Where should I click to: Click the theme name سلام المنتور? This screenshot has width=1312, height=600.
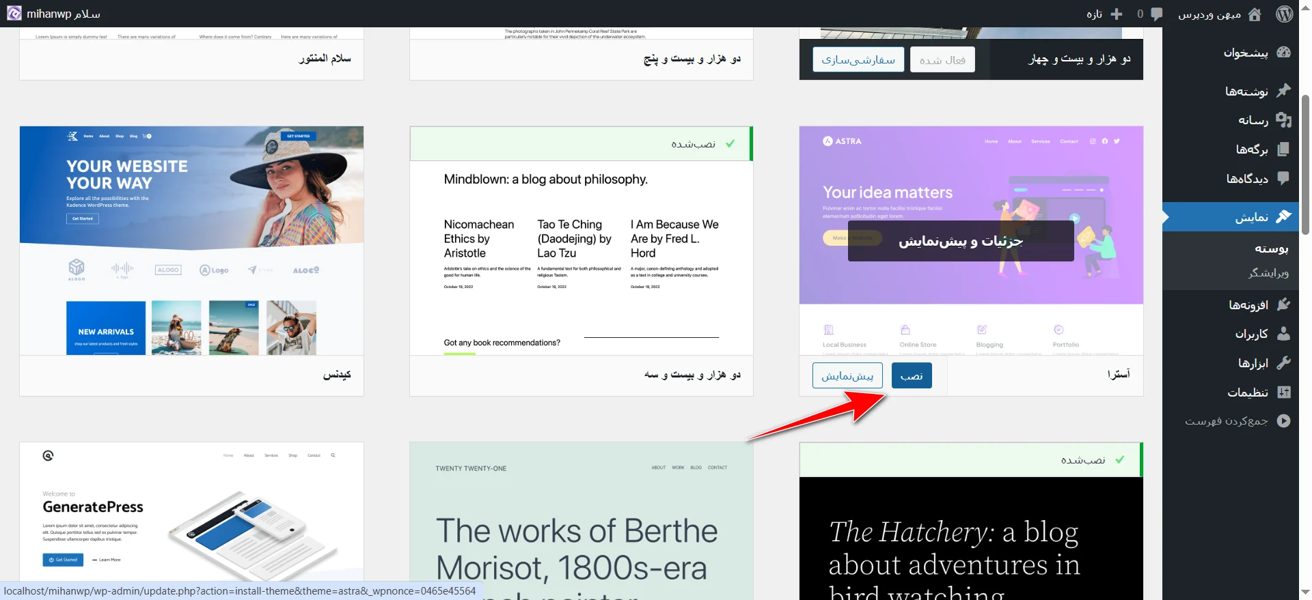[325, 59]
